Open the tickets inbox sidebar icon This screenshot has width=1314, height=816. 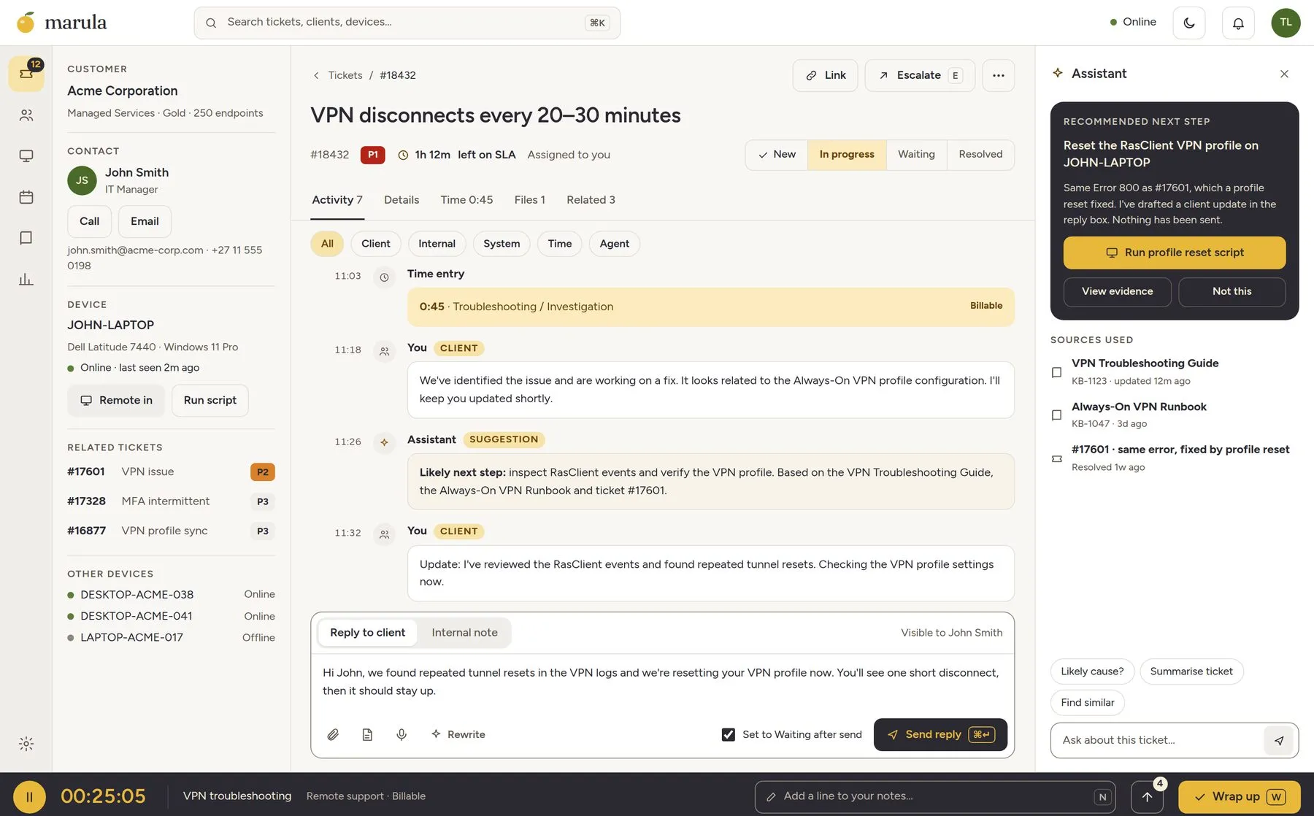pyautogui.click(x=26, y=74)
